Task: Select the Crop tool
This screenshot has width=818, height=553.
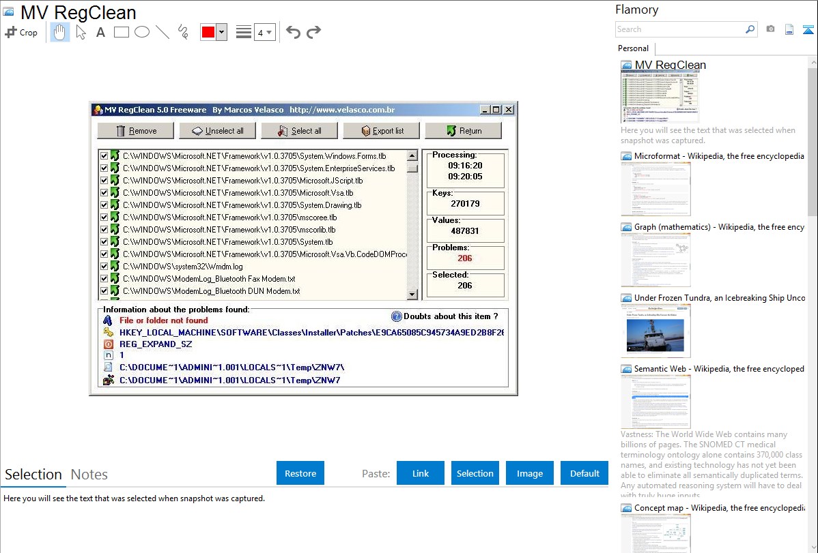Action: 21,32
